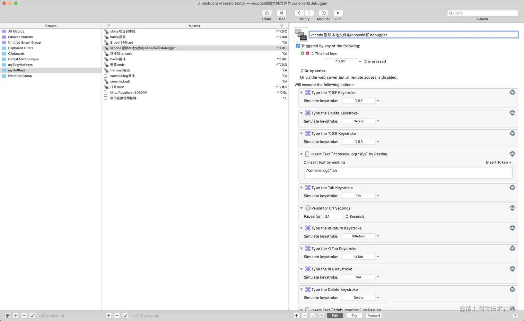Image resolution: width=524 pixels, height=321 pixels.
Task: Select the Global Macro Group
Action: (x=51, y=59)
